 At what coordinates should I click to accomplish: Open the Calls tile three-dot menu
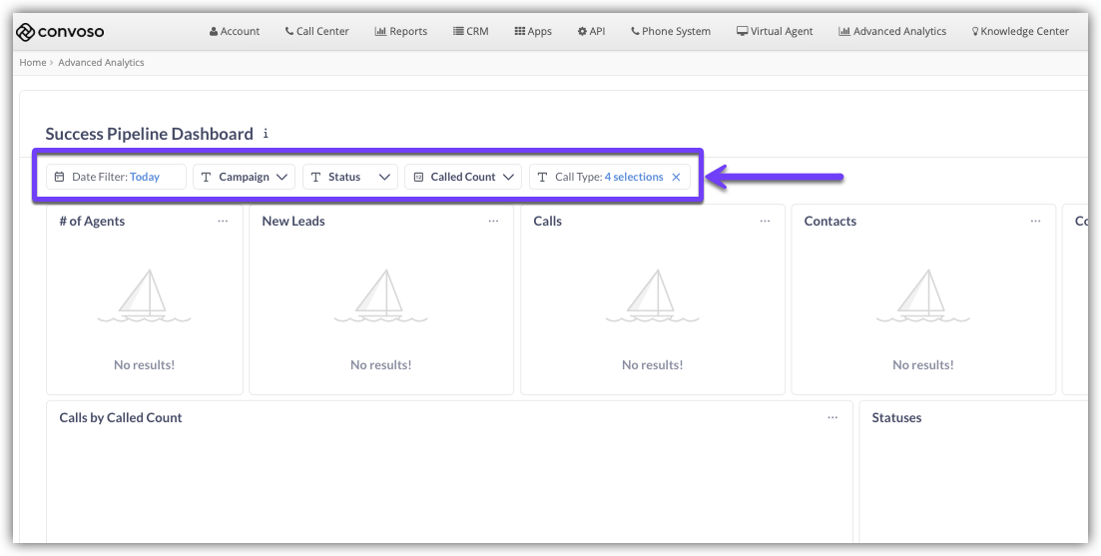click(x=765, y=221)
